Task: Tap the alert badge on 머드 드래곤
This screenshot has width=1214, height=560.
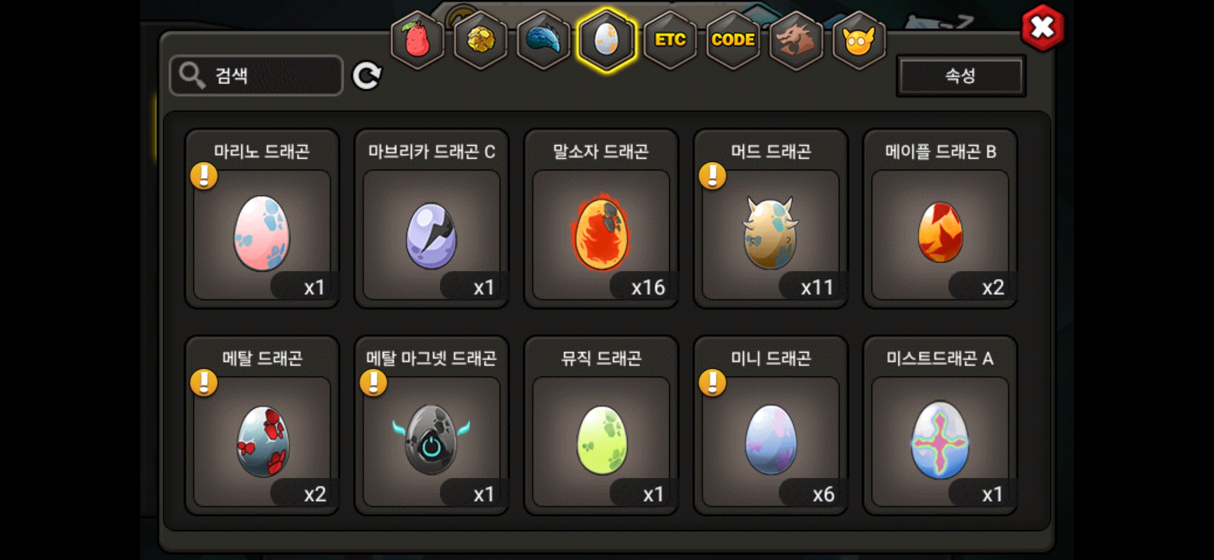Action: (712, 176)
